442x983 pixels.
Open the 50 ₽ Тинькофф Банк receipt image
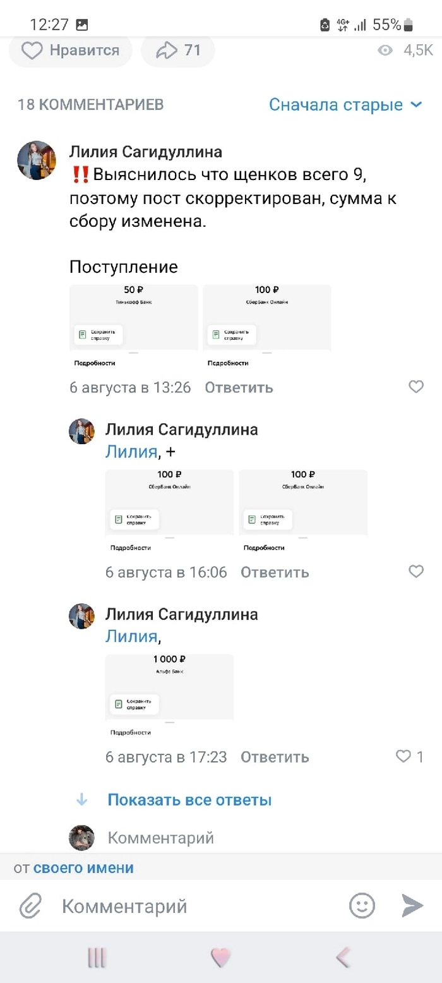point(133,325)
